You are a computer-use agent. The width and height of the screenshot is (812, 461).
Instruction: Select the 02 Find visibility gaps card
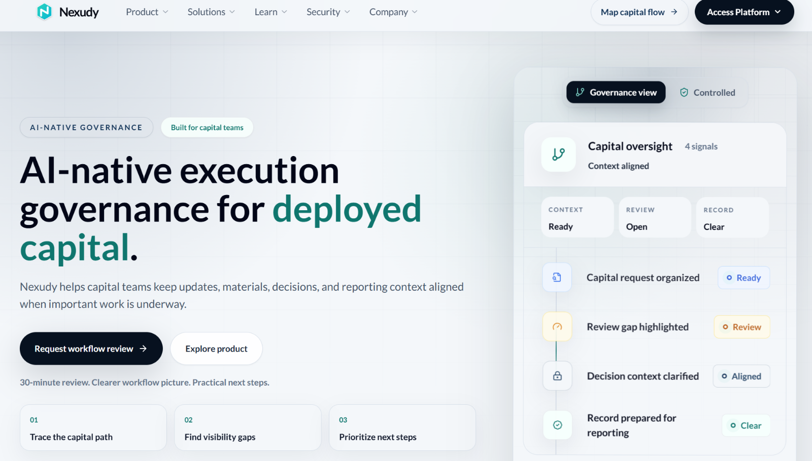tap(248, 428)
